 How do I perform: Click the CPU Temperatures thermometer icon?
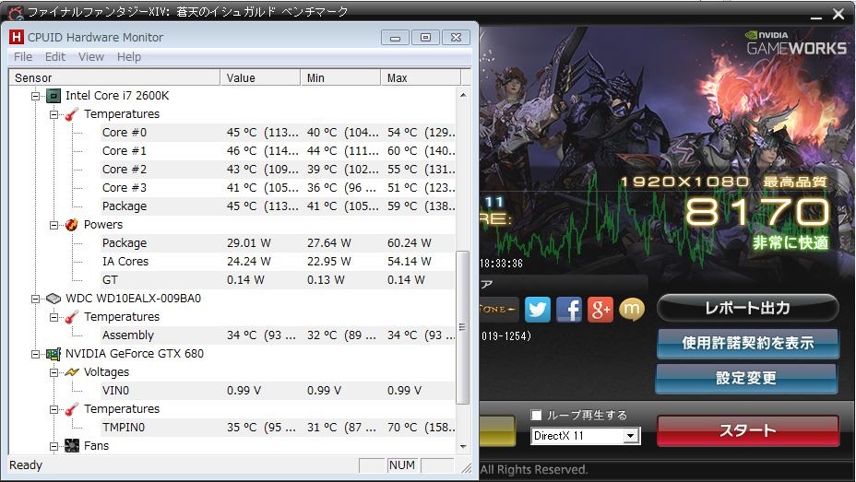[x=72, y=114]
